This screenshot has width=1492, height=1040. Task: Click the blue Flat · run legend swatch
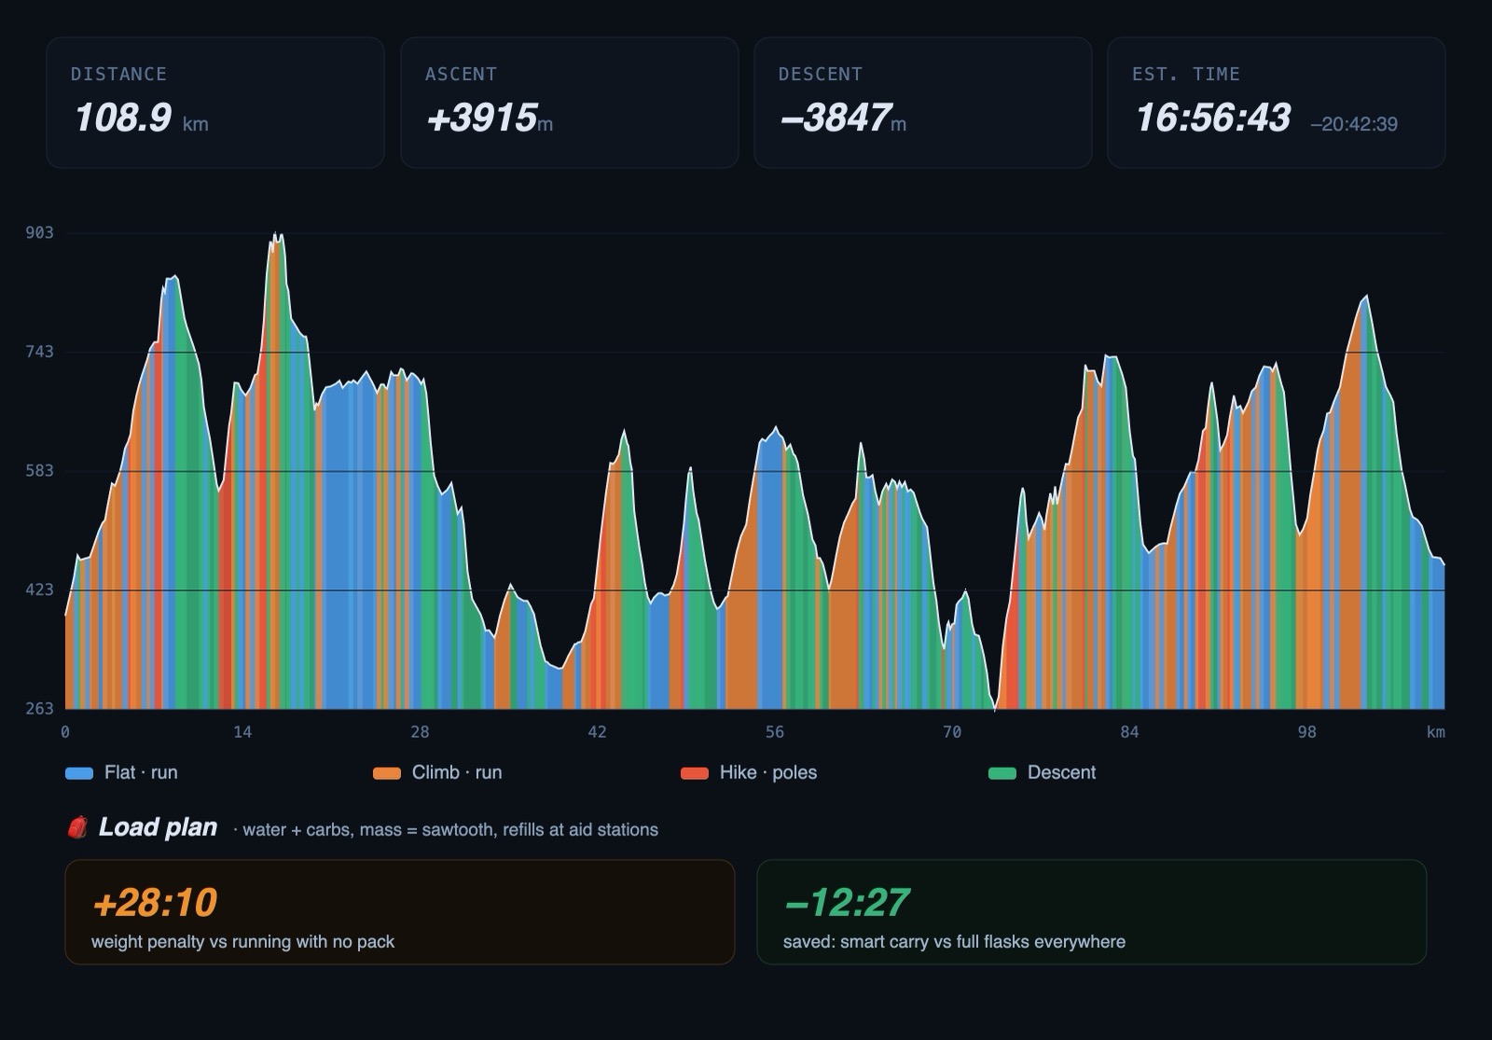pos(79,772)
